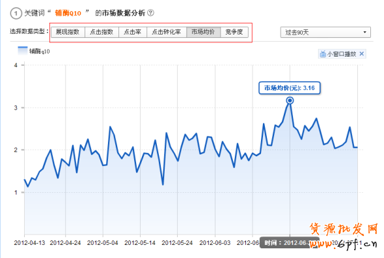This screenshot has width=384, height=258.
Task: Switch to the 点击率 data type
Action: (x=133, y=32)
